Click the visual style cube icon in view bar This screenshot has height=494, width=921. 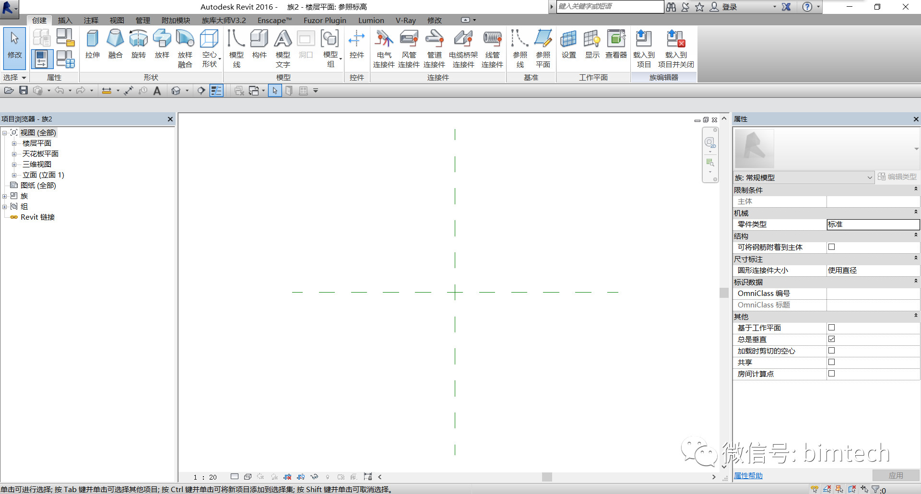click(x=248, y=477)
